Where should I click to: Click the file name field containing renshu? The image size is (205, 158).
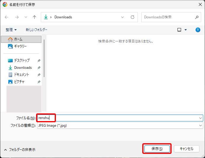(x=118, y=118)
